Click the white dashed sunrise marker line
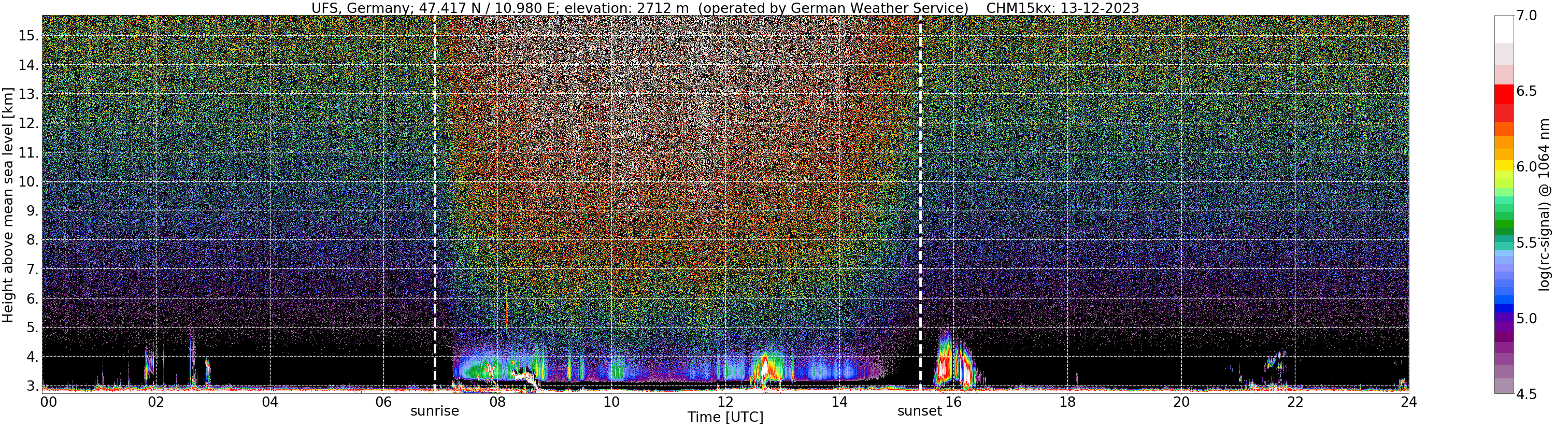 [x=435, y=204]
